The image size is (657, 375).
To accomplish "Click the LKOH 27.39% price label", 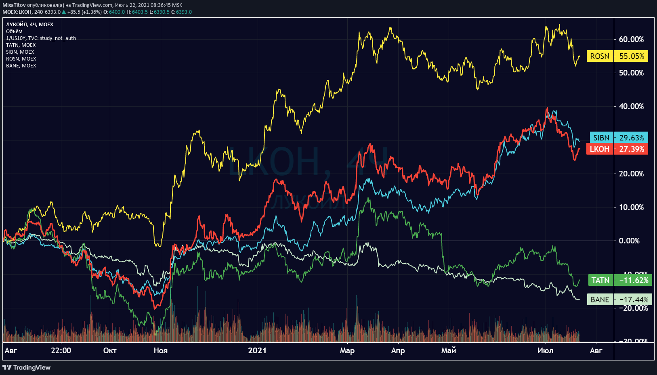I will pos(617,149).
